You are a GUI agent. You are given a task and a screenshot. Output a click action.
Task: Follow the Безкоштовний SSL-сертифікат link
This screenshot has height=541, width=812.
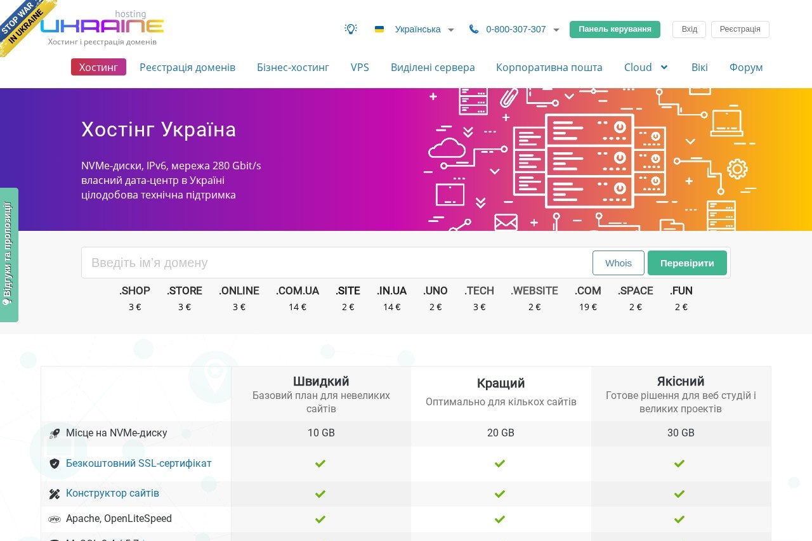(139, 464)
